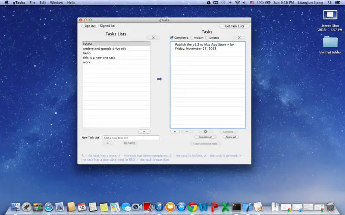Open Notification Center icon in menu bar
This screenshot has height=215, width=345.
[337, 3]
